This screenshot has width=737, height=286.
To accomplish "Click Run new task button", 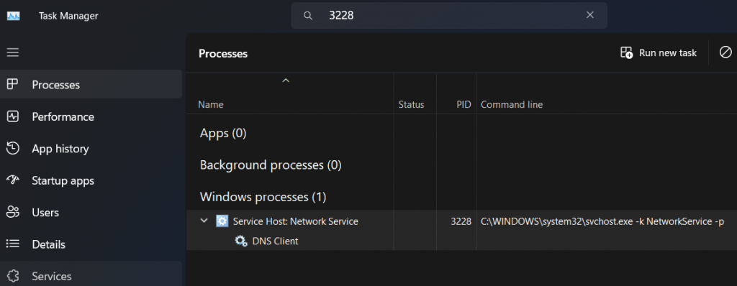I will tap(658, 53).
